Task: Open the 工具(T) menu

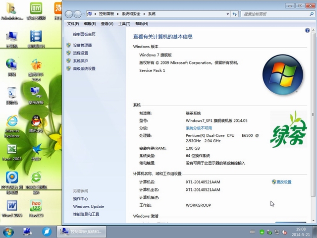Action: 124,24
